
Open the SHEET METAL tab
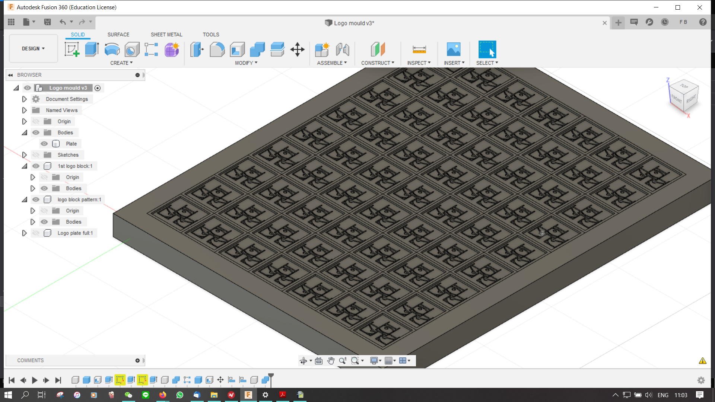click(166, 34)
